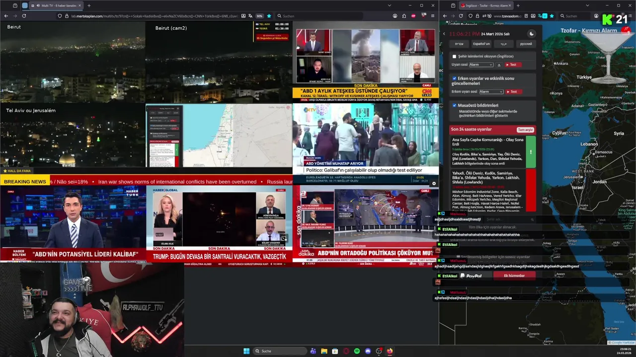Open OBS Studio from taskbar
The height and width of the screenshot is (357, 636).
(x=379, y=351)
